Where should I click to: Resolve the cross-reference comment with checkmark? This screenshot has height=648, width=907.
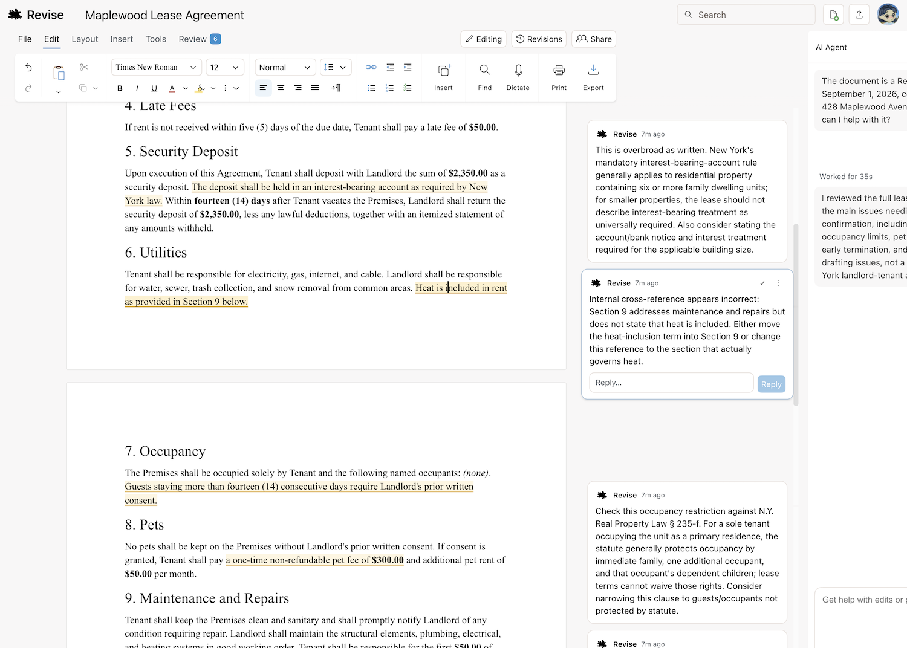(x=762, y=283)
